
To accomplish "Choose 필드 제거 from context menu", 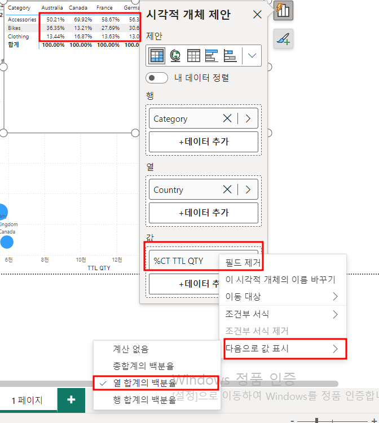I will 283,262.
